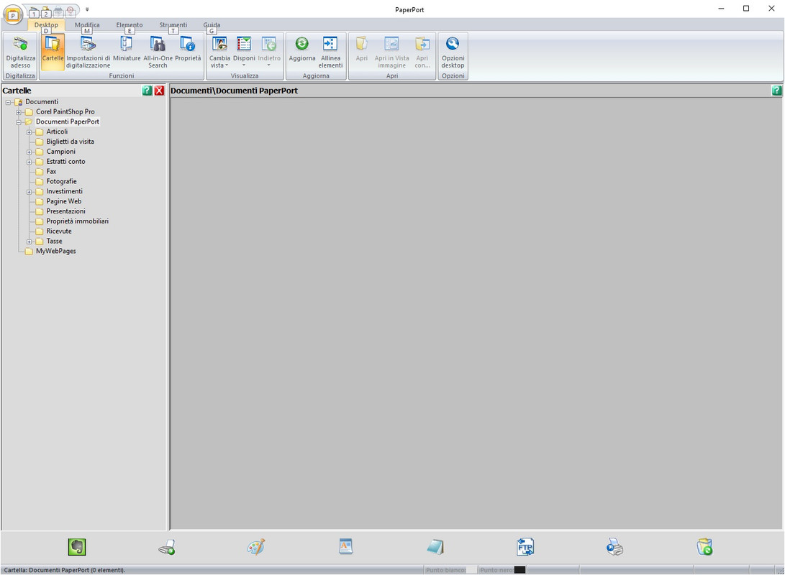Switch to the Strumenti ribbon tab
Image resolution: width=785 pixels, height=575 pixels.
point(173,24)
